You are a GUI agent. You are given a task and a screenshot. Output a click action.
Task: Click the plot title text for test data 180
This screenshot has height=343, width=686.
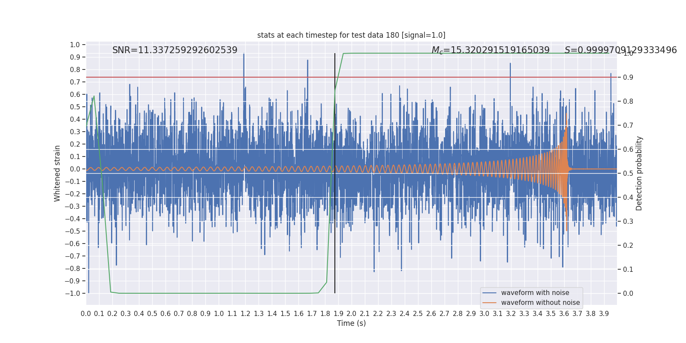[x=351, y=35]
